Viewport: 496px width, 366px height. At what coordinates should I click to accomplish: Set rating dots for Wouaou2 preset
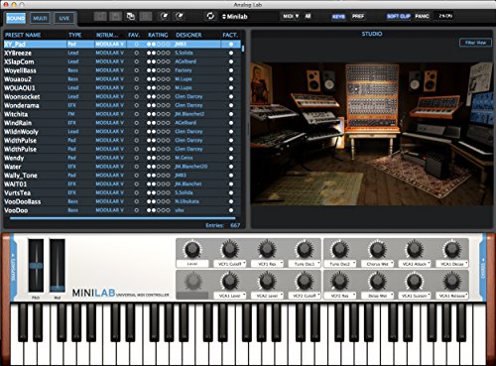pos(159,79)
